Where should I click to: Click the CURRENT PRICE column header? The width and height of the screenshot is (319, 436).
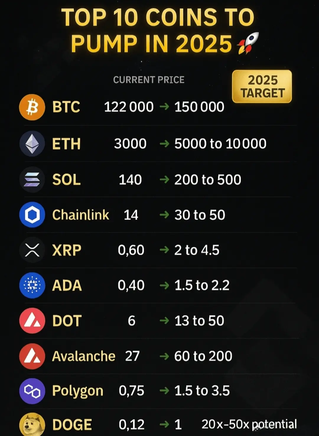click(x=149, y=80)
